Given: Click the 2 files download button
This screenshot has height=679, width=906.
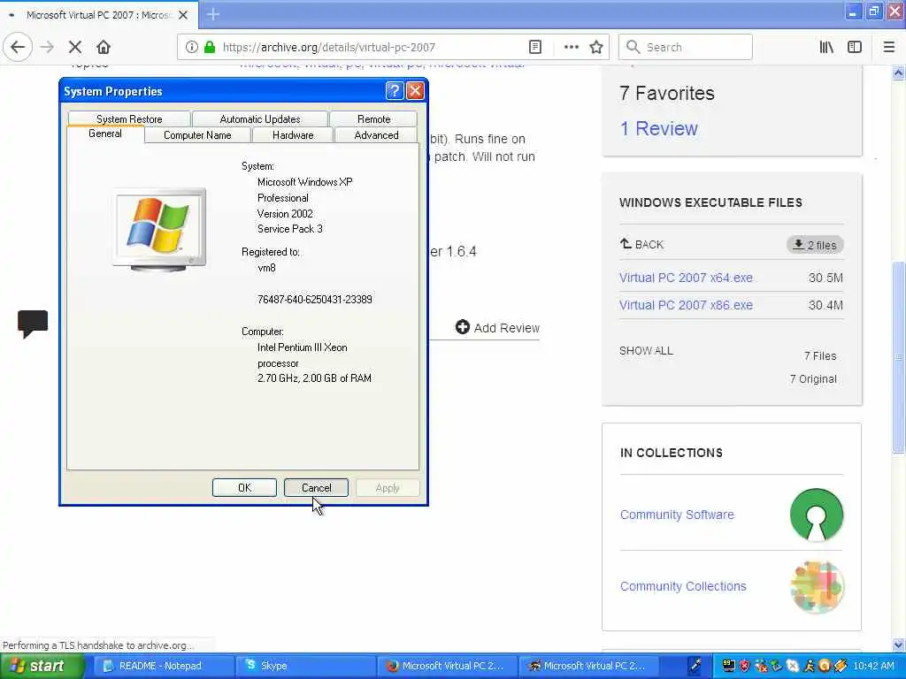Looking at the screenshot, I should 815,245.
